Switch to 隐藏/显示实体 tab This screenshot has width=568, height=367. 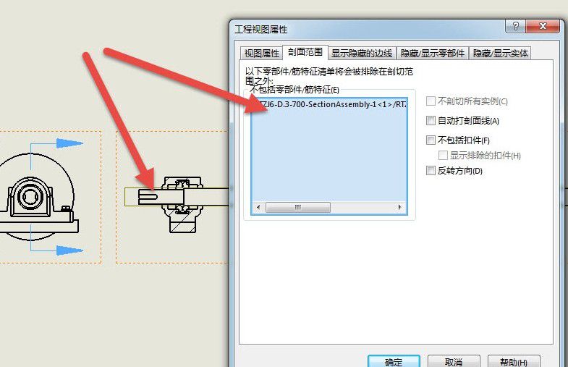pyautogui.click(x=500, y=54)
